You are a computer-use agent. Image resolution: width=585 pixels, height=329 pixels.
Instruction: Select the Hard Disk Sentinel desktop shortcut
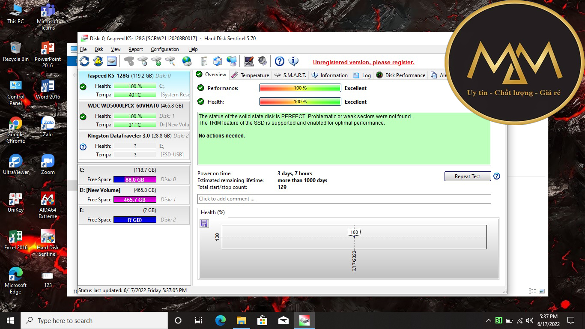click(48, 243)
